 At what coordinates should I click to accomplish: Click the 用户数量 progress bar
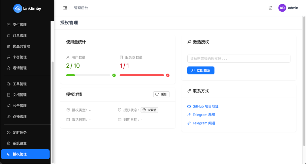coord(88,75)
